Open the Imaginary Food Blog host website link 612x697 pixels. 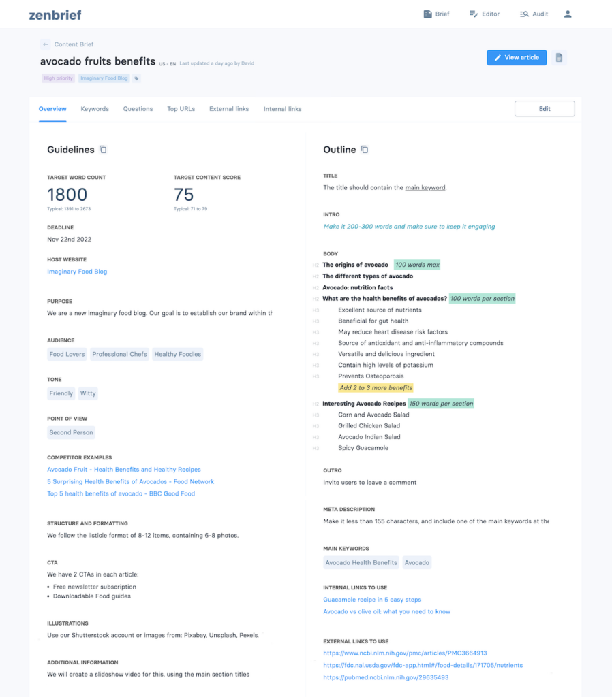pos(77,272)
